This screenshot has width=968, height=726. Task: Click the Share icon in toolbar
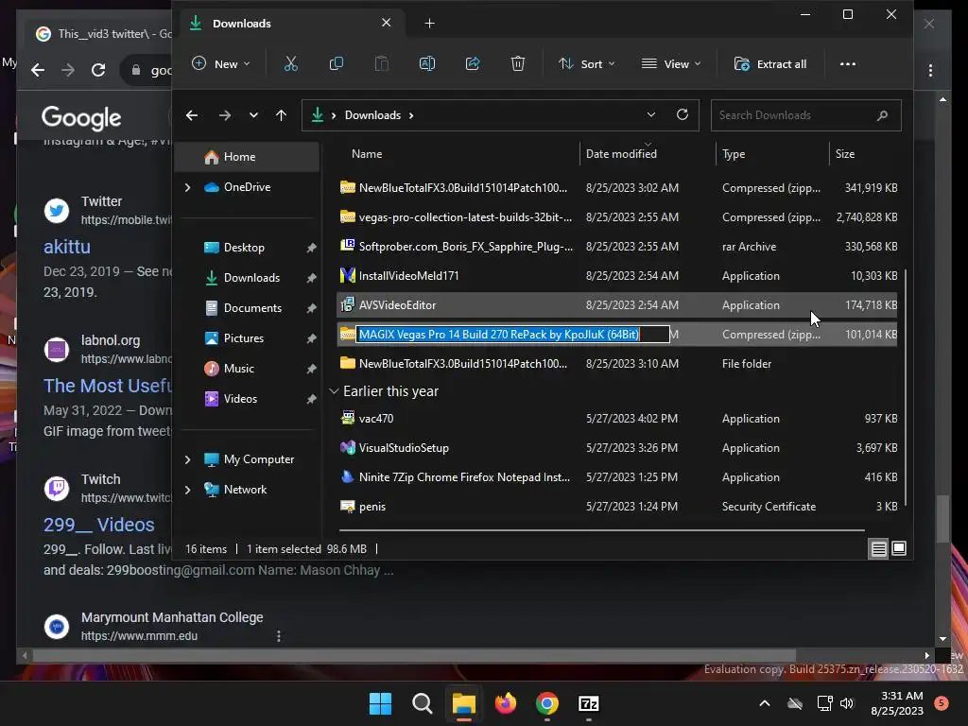tap(473, 63)
